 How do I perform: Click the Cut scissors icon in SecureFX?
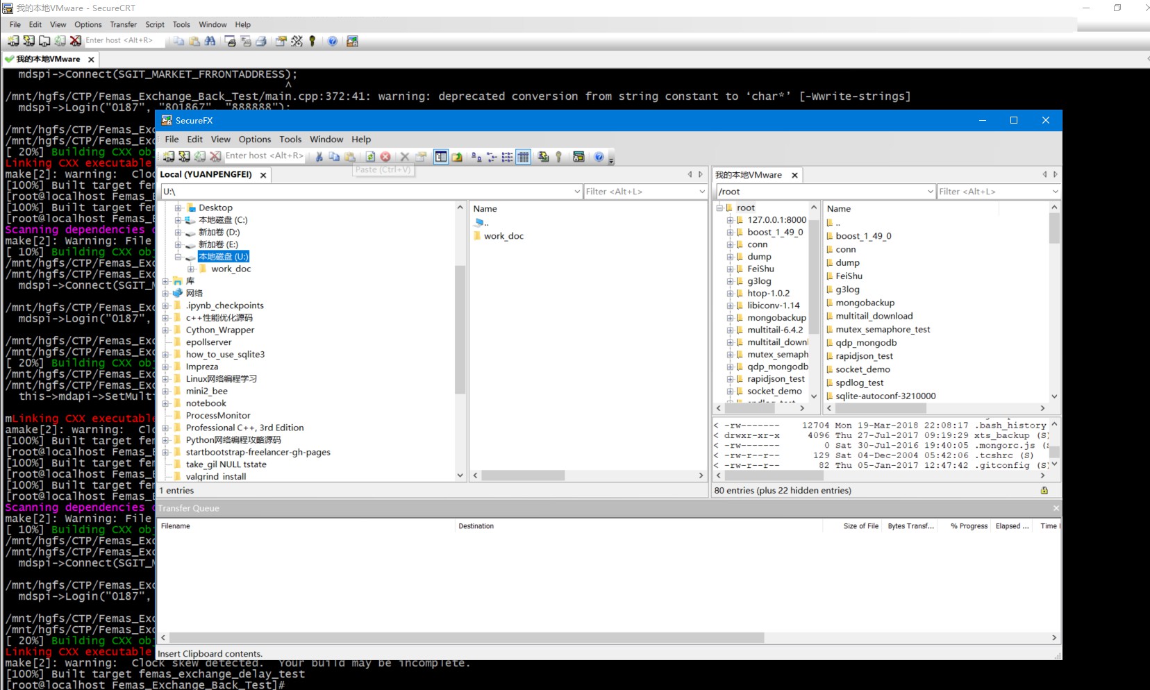[x=319, y=157]
